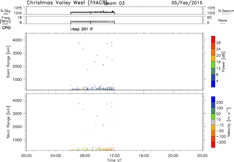Click the N.Sky legend label
The width and height of the screenshot is (234, 162).
(x=6, y=11)
